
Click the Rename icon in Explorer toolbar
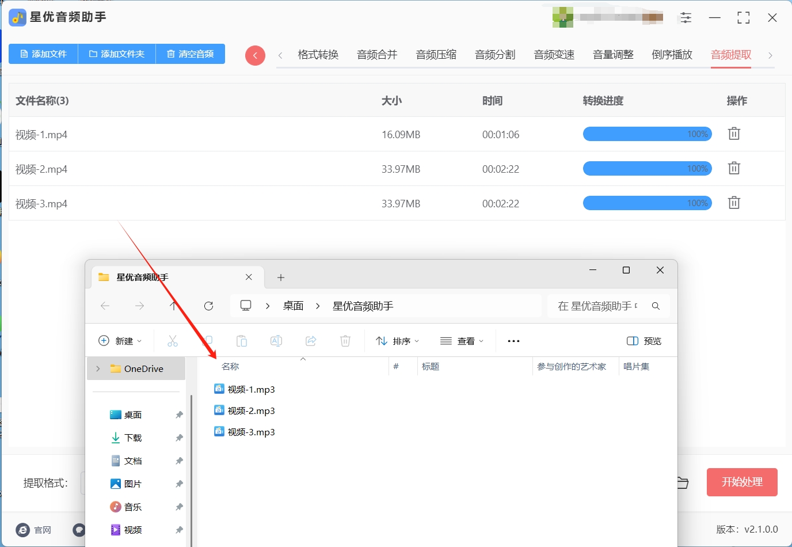276,341
